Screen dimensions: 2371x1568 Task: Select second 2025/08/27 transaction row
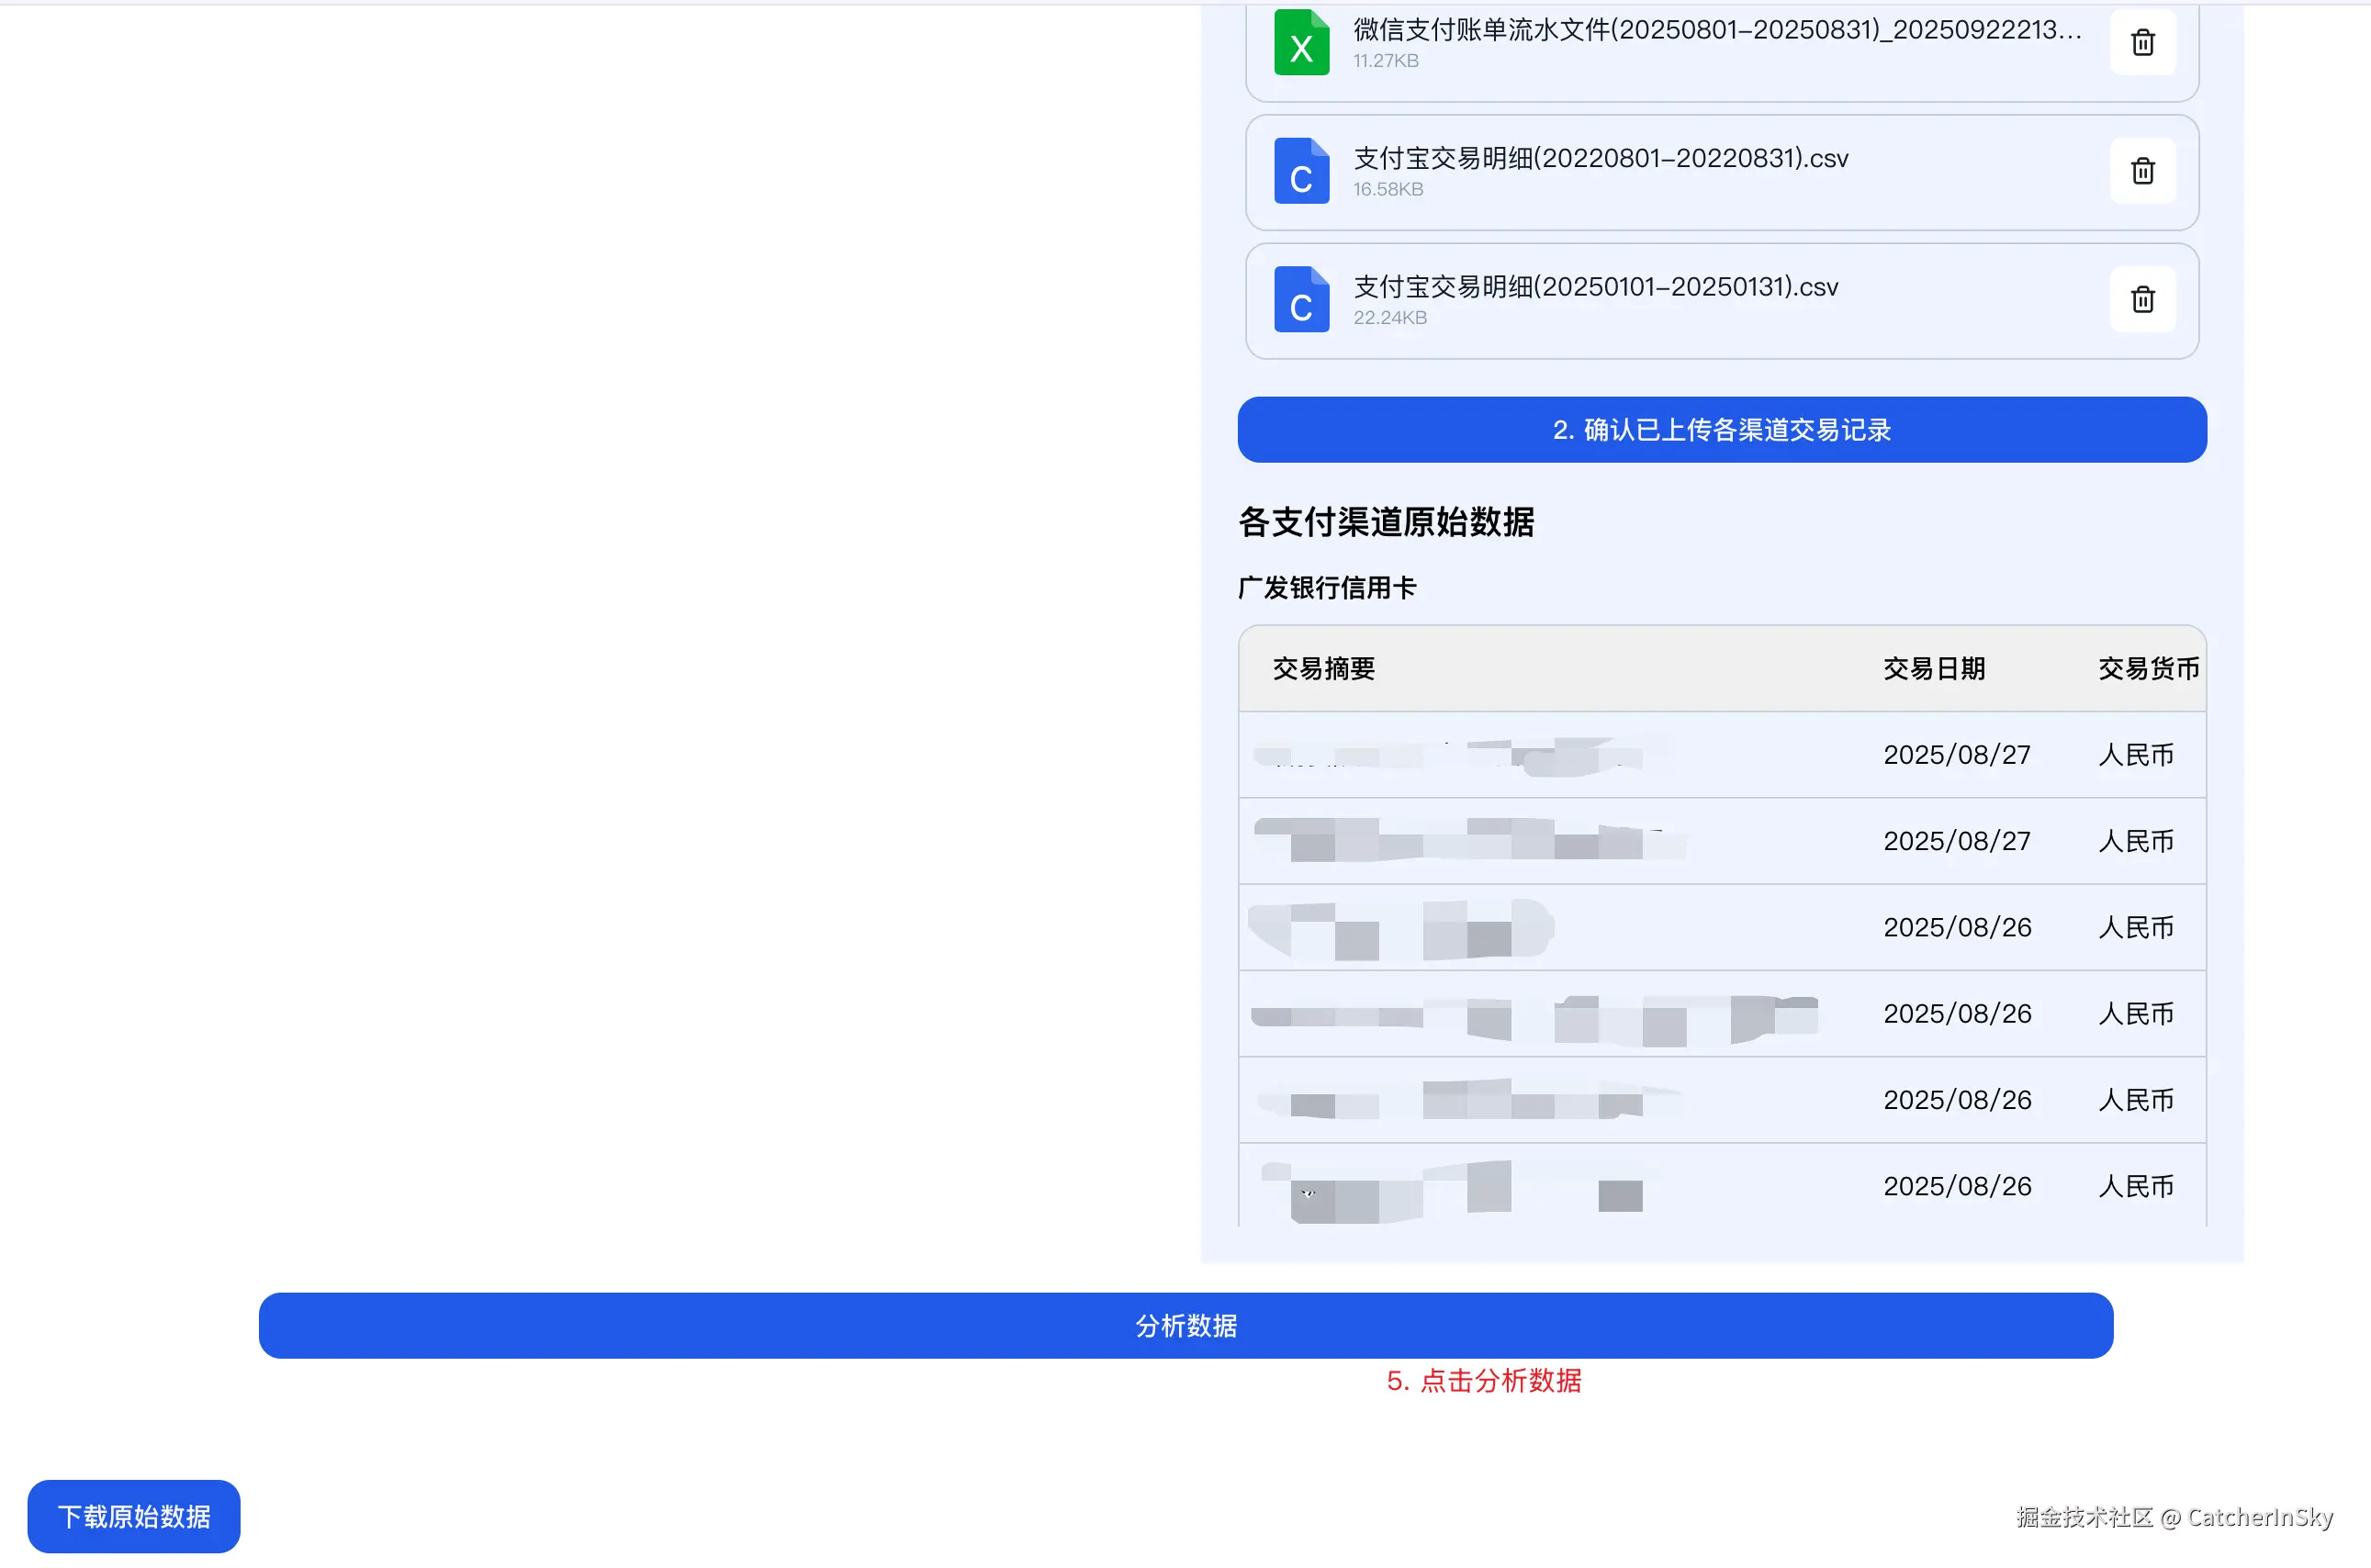coord(1955,841)
